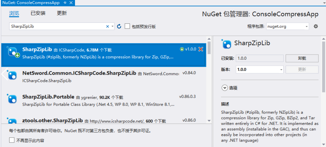Click the v0.86.0.3 version text
326x147 pixels.
[187, 97]
